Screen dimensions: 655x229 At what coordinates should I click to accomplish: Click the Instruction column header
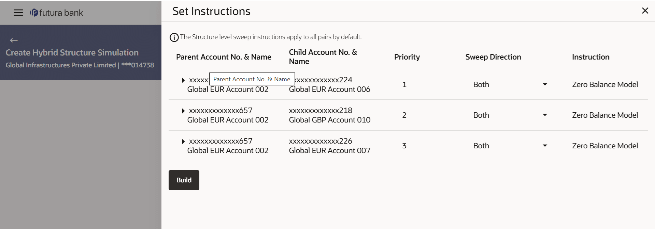(590, 57)
